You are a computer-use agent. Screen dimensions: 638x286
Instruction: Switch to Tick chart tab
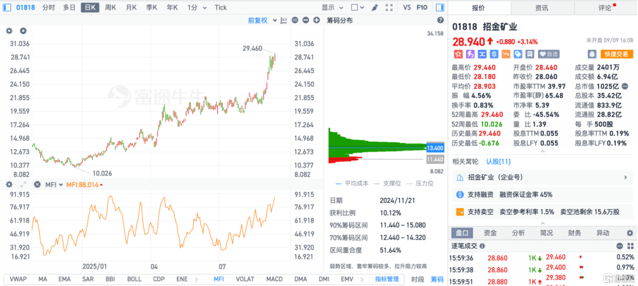(x=221, y=7)
